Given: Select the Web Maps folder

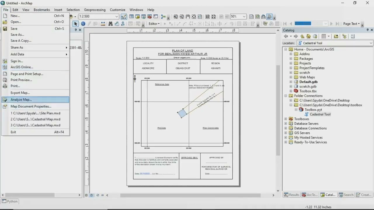Looking at the screenshot, I should click(x=307, y=77).
